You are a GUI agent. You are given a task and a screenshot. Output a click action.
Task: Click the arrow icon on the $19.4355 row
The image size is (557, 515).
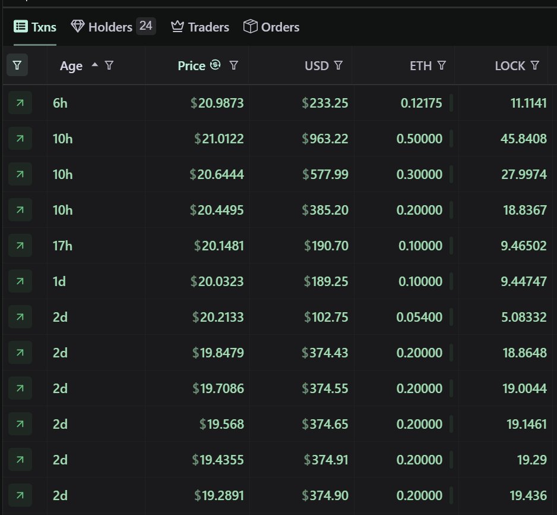[20, 460]
